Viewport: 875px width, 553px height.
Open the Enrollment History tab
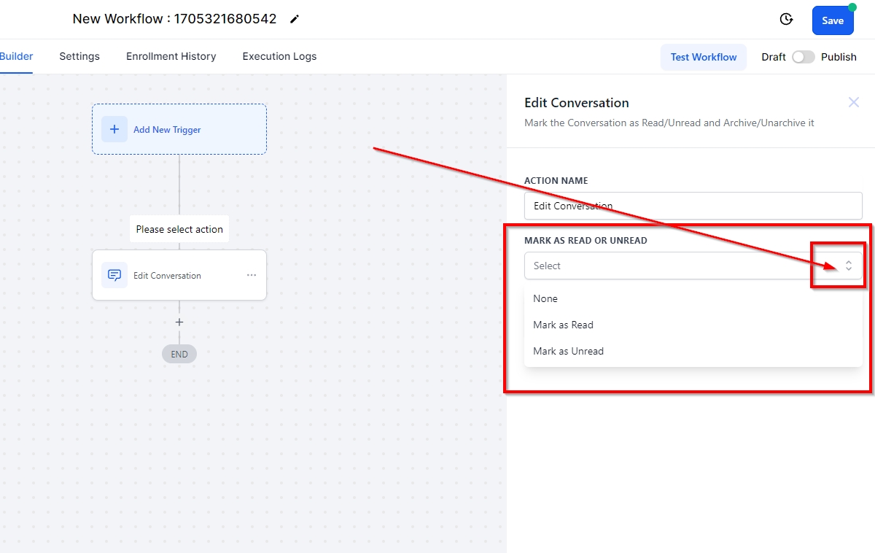pos(171,56)
